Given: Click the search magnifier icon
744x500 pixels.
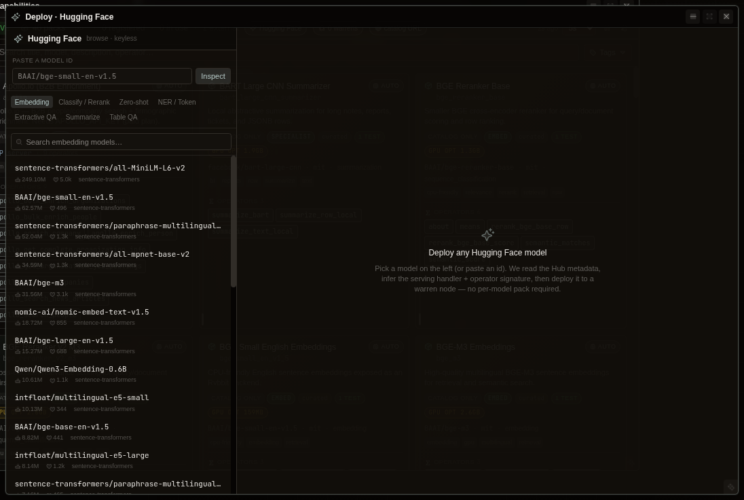Looking at the screenshot, I should [20, 142].
